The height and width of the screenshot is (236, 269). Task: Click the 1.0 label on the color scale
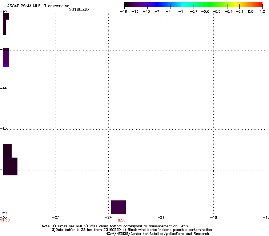point(262,12)
